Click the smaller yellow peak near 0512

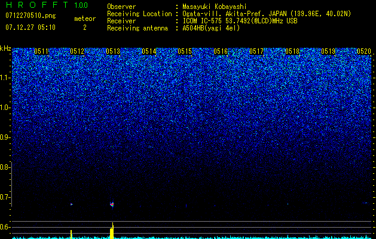[x=71, y=234]
